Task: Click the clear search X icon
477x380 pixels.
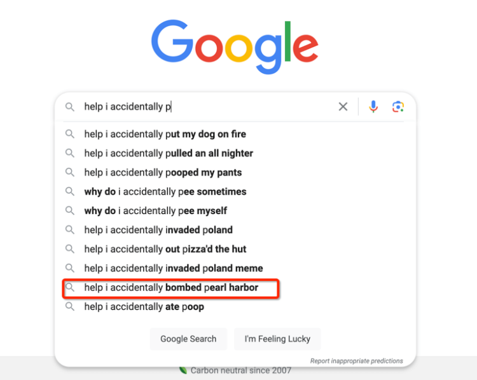Action: click(343, 107)
